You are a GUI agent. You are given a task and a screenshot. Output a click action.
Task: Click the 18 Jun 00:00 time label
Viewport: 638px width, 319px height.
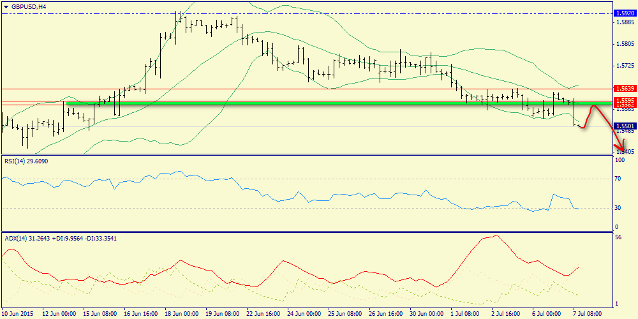181,315
